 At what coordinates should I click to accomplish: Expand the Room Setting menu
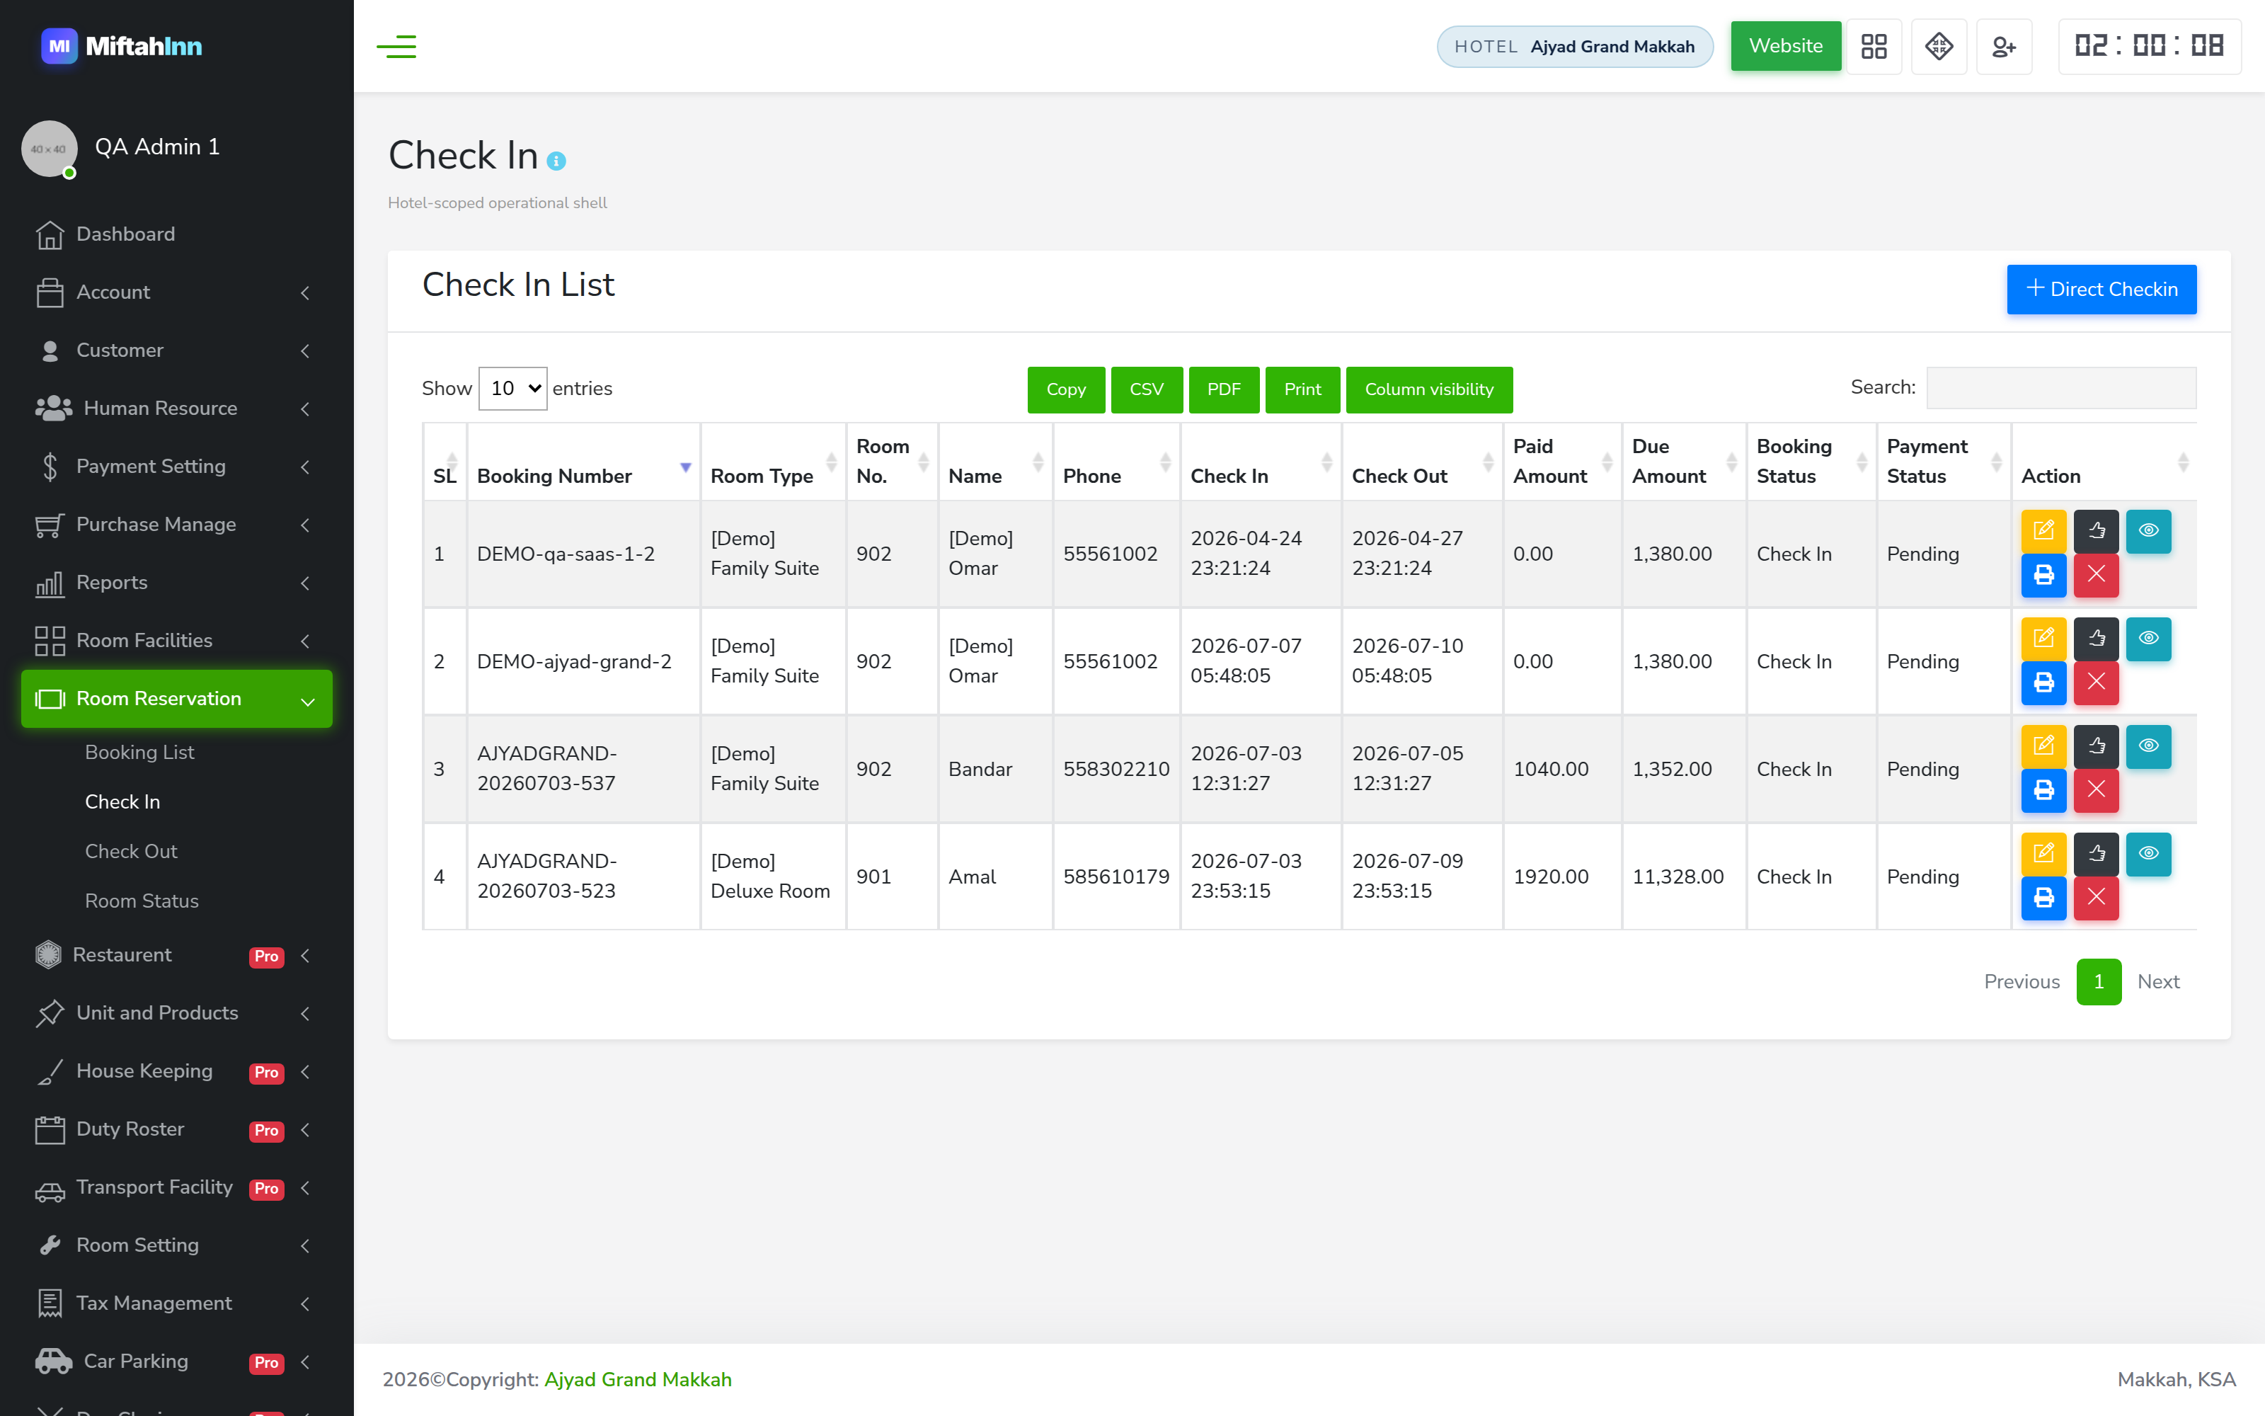tap(177, 1245)
